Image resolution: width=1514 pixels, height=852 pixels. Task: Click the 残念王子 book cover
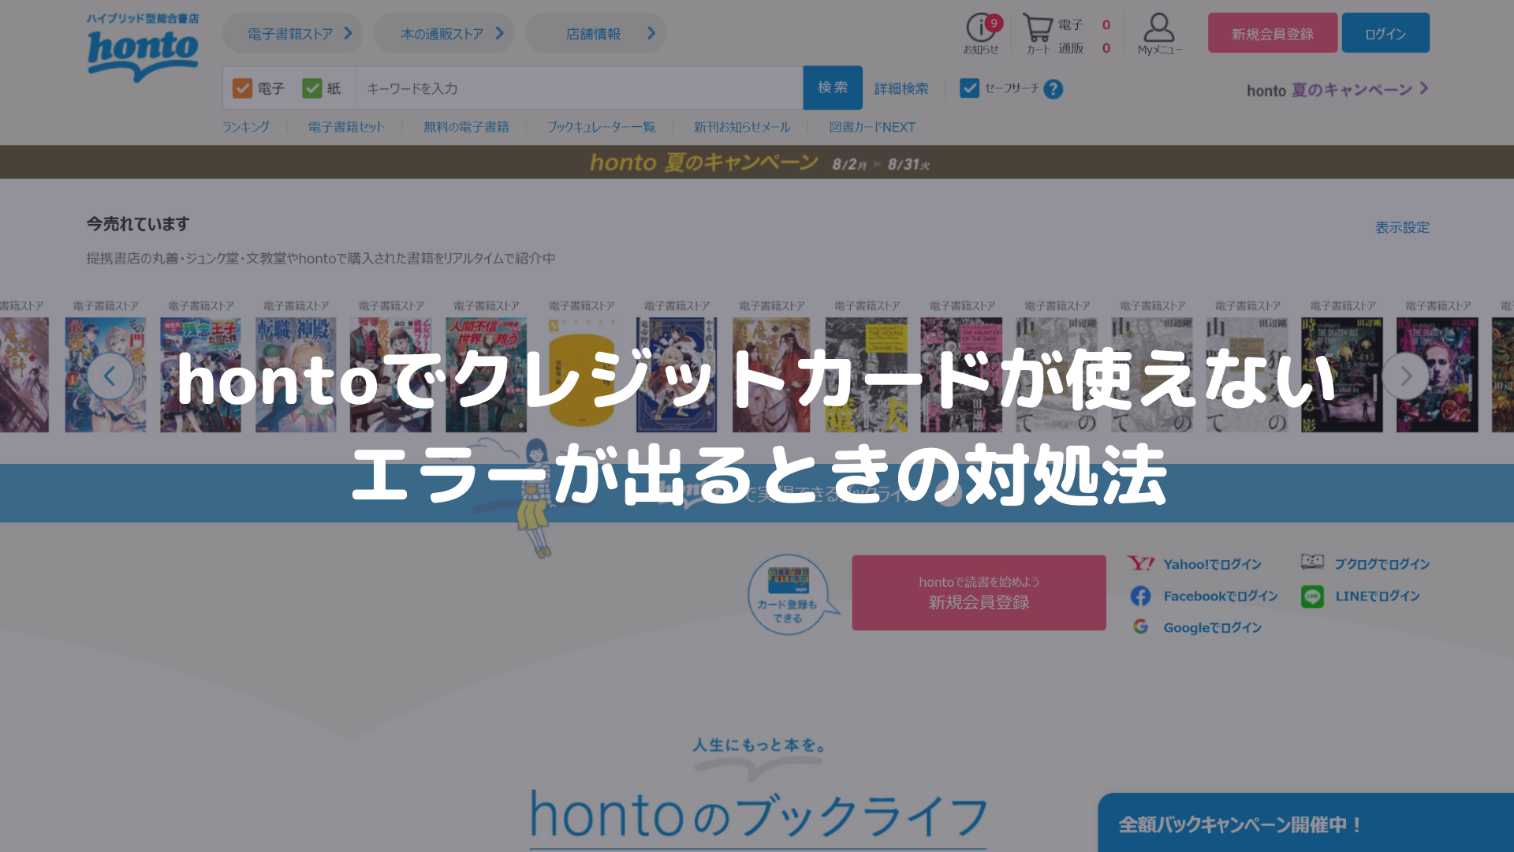(200, 375)
